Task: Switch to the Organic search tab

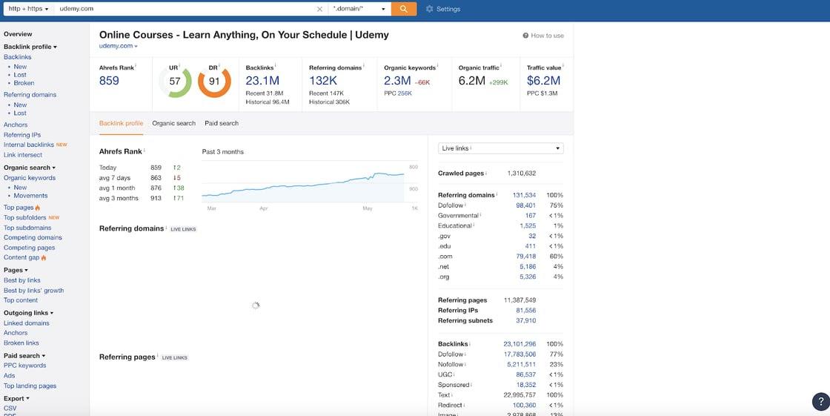Action: coord(173,123)
